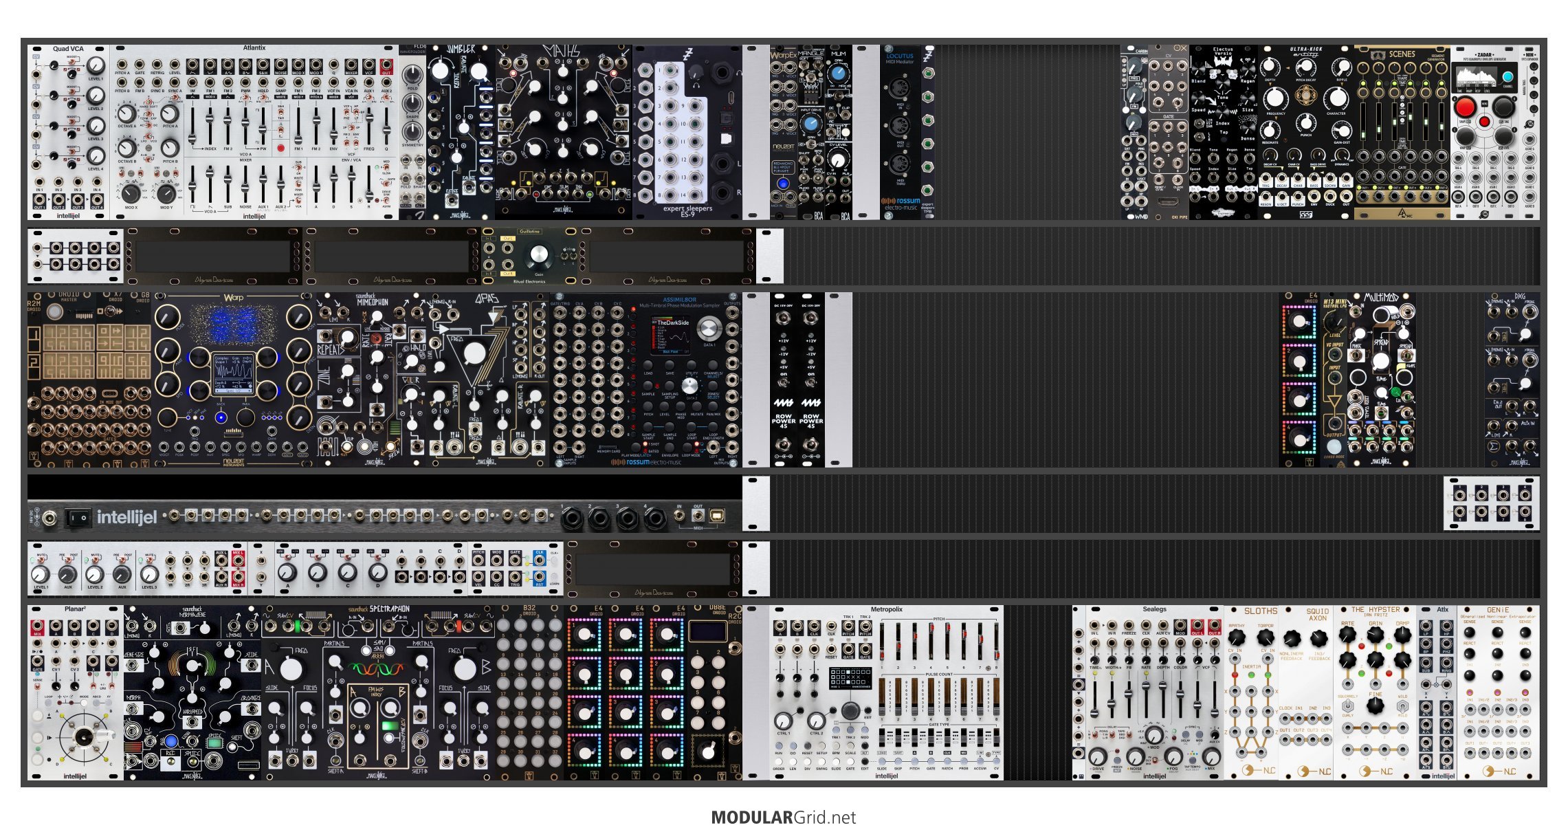Turn the Electus Versio Blend knob

1199,68
